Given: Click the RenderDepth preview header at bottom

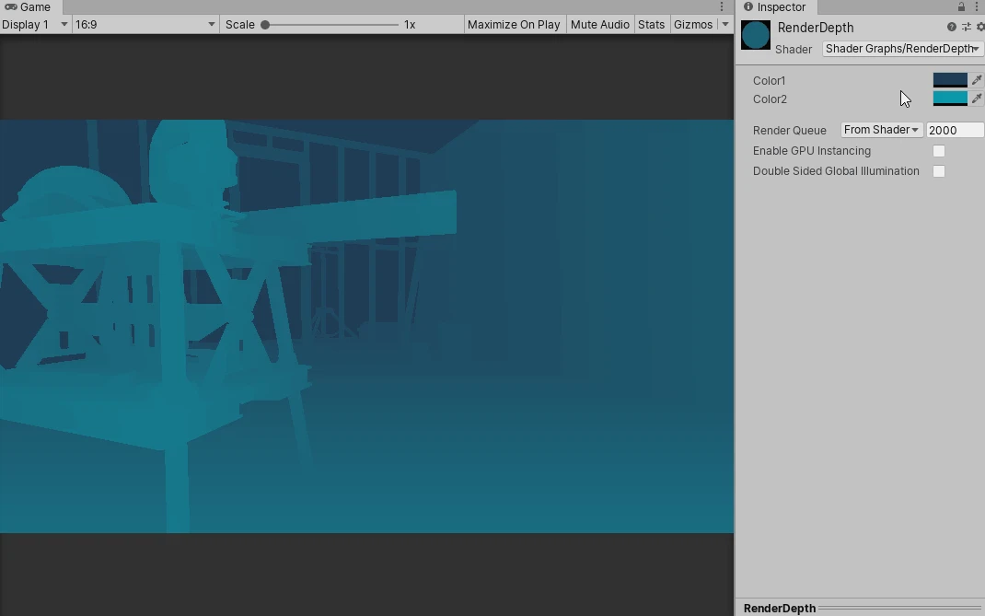Looking at the screenshot, I should 860,608.
